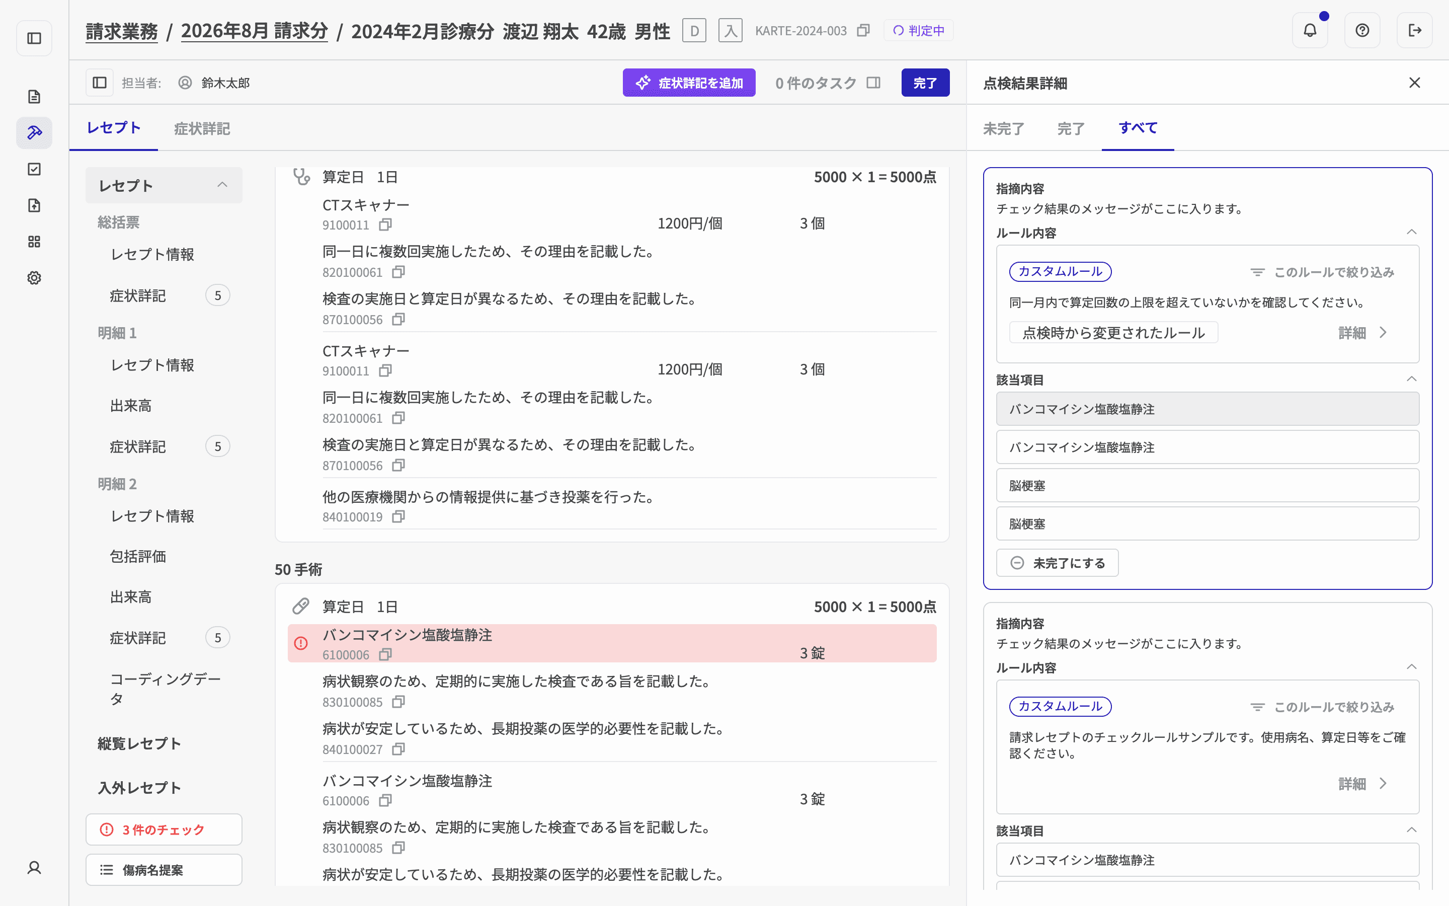Open the document icon in left rail
The width and height of the screenshot is (1449, 906).
tap(34, 97)
